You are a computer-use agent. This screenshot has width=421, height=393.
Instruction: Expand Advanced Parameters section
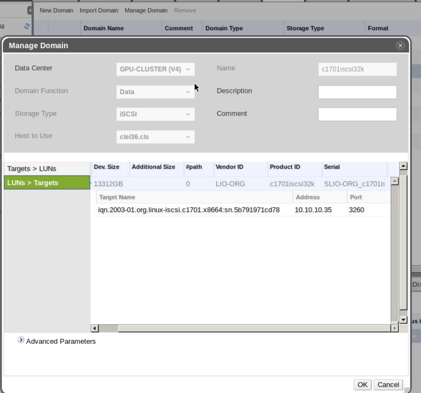pos(21,341)
